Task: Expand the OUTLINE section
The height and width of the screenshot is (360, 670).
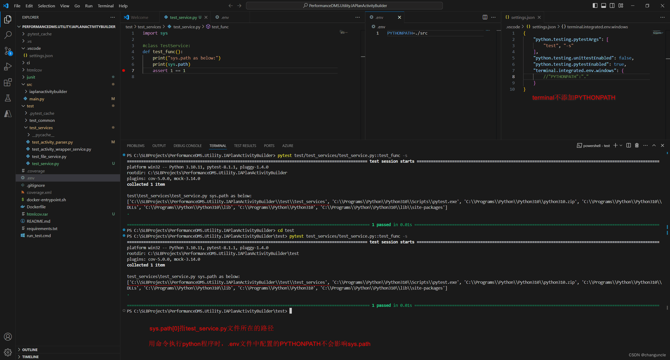Action: (30, 350)
